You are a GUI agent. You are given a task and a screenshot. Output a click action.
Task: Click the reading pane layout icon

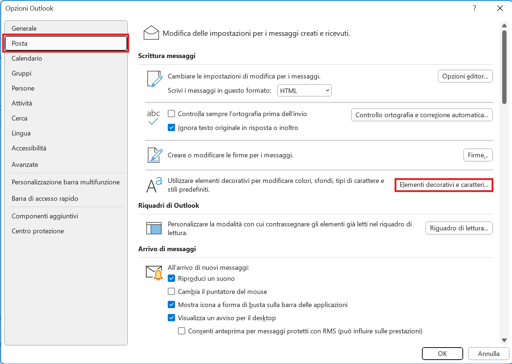tap(154, 228)
